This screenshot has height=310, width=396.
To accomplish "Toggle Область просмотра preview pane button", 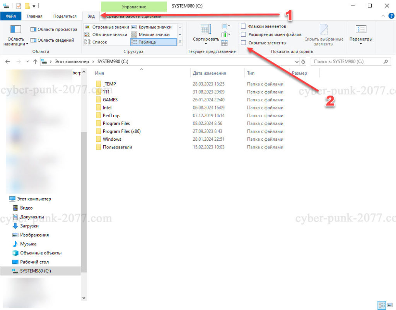I will click(x=53, y=29).
